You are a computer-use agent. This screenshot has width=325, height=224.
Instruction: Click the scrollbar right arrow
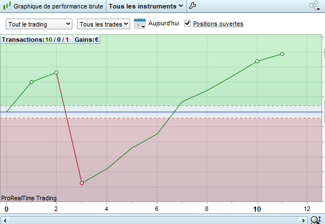point(303,221)
